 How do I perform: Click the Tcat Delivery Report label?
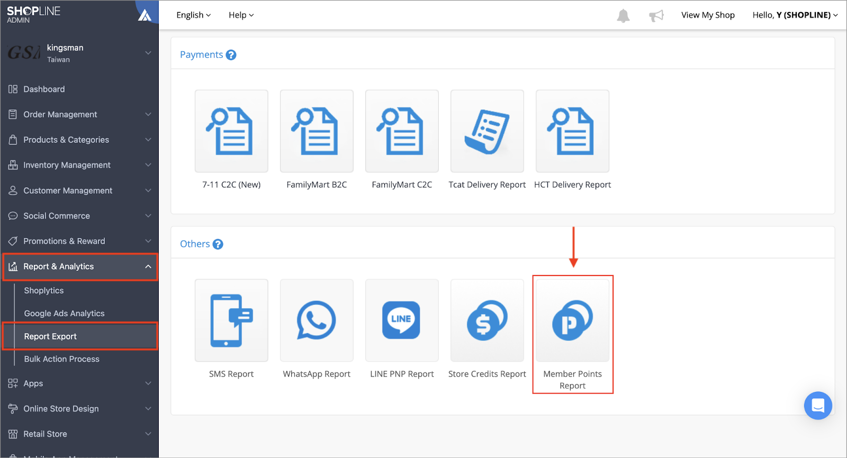coord(487,185)
